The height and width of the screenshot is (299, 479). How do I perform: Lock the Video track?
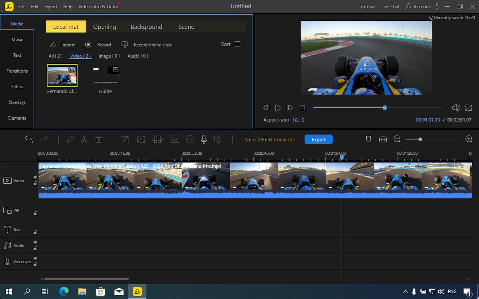(35, 183)
